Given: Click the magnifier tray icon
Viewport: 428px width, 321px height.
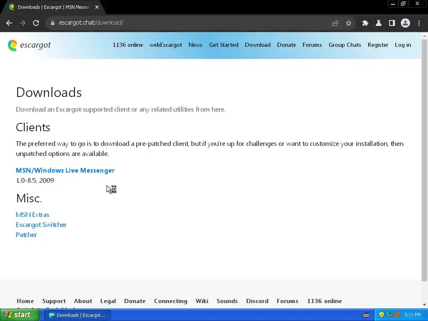Looking at the screenshot, I should (x=397, y=315).
